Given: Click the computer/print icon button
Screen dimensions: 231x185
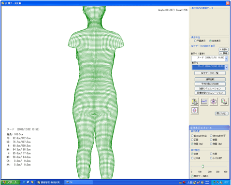Looking at the screenshot, I should (x=195, y=101).
